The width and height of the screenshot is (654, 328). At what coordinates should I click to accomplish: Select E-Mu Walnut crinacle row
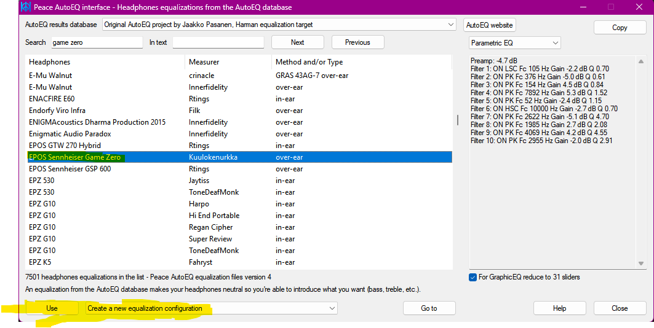(x=239, y=76)
